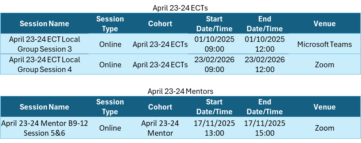Image resolution: width=361 pixels, height=143 pixels.
Task: Select the April 23-24 ECTs table title
Action: coord(180,8)
